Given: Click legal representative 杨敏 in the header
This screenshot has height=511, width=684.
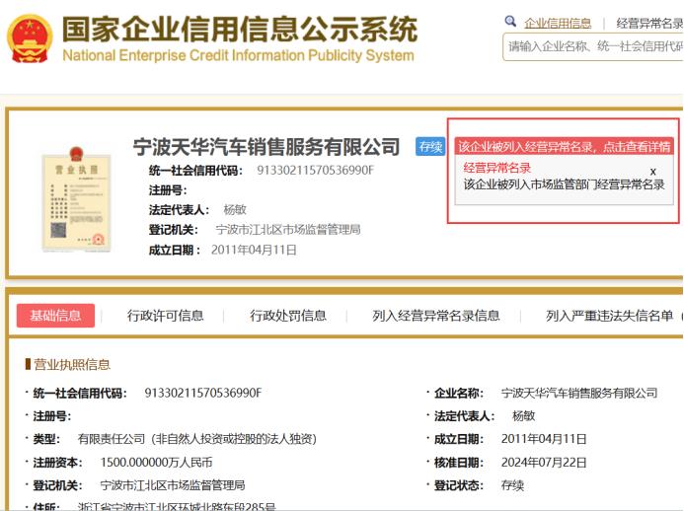Looking at the screenshot, I should (x=235, y=210).
